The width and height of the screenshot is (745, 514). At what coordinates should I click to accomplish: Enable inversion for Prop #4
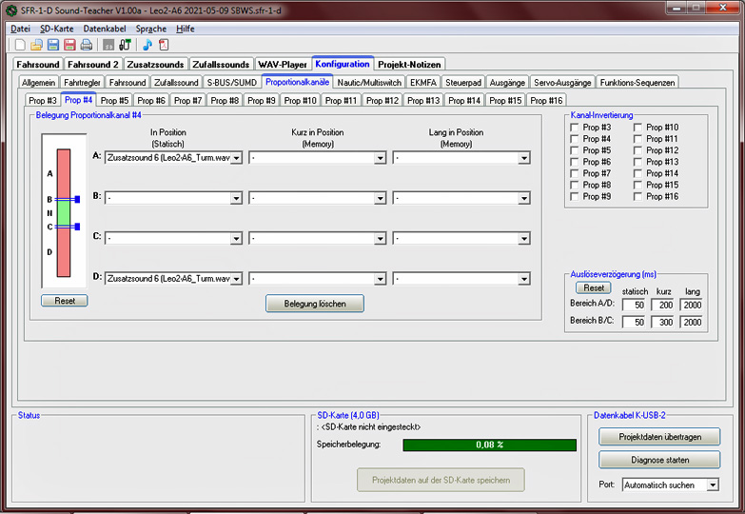pos(575,139)
